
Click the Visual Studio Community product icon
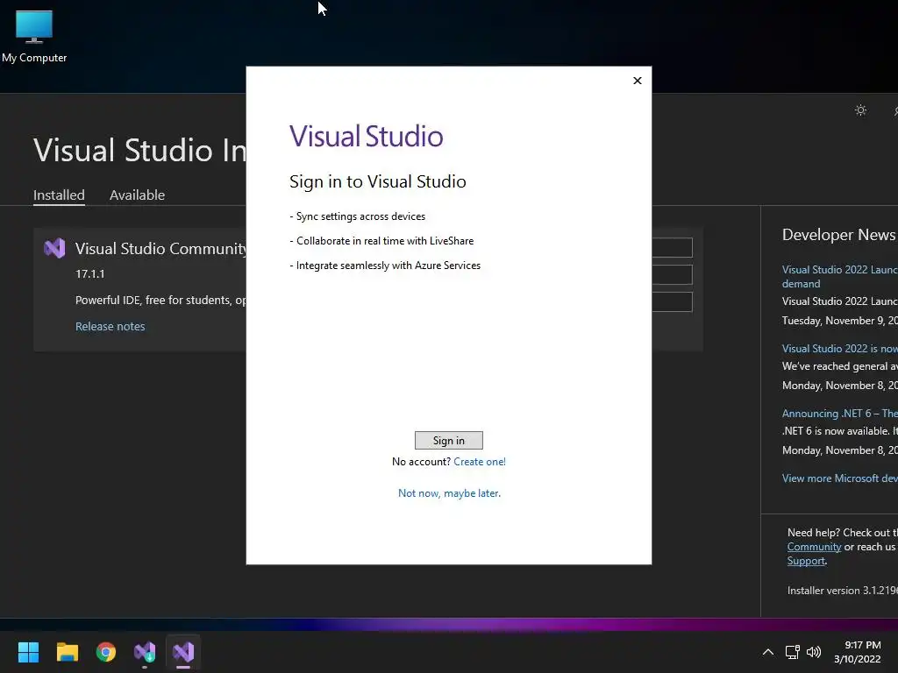(55, 248)
